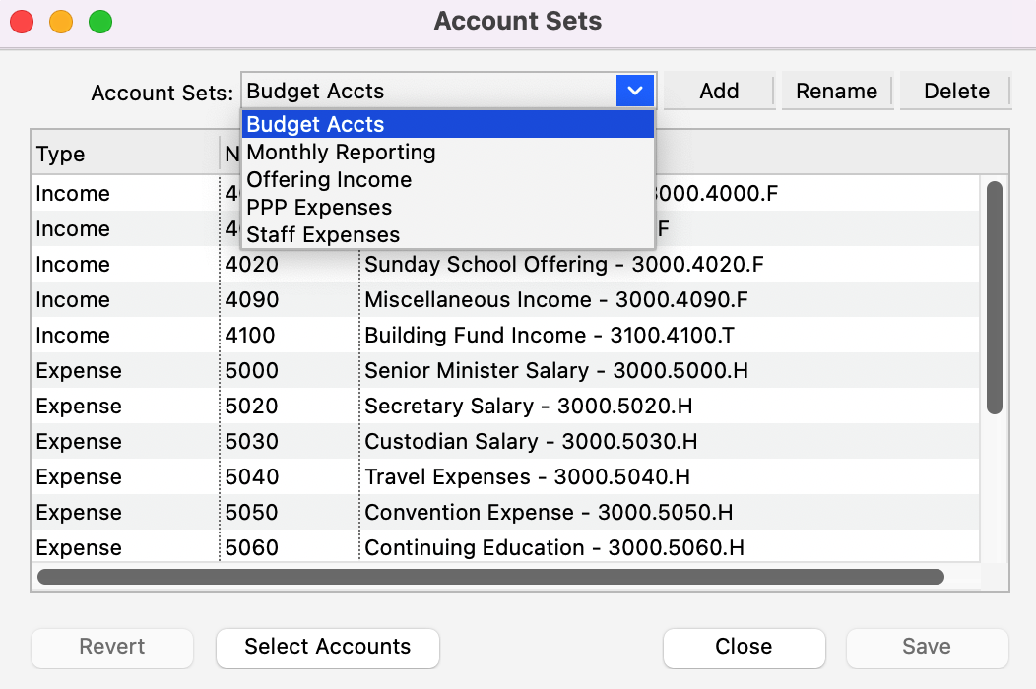This screenshot has height=689, width=1036.
Task: Click the Account Sets dropdown arrow
Action: click(635, 91)
